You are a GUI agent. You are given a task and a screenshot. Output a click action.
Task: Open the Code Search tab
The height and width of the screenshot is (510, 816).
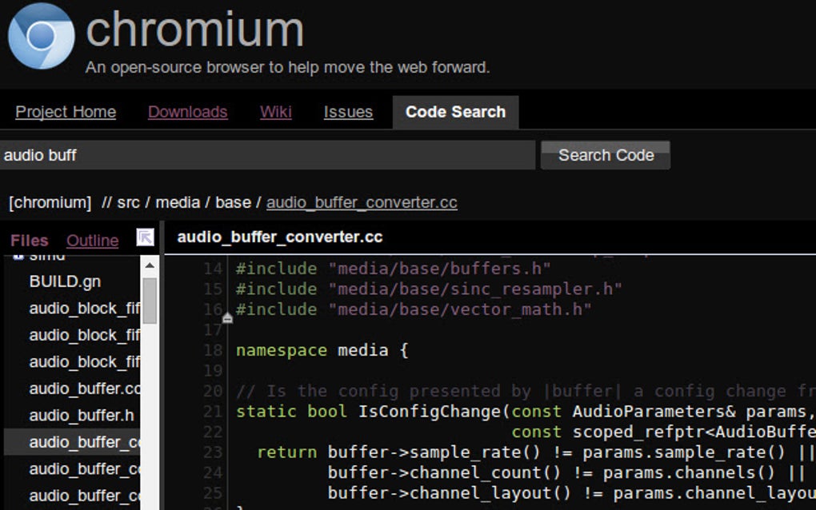pos(455,113)
